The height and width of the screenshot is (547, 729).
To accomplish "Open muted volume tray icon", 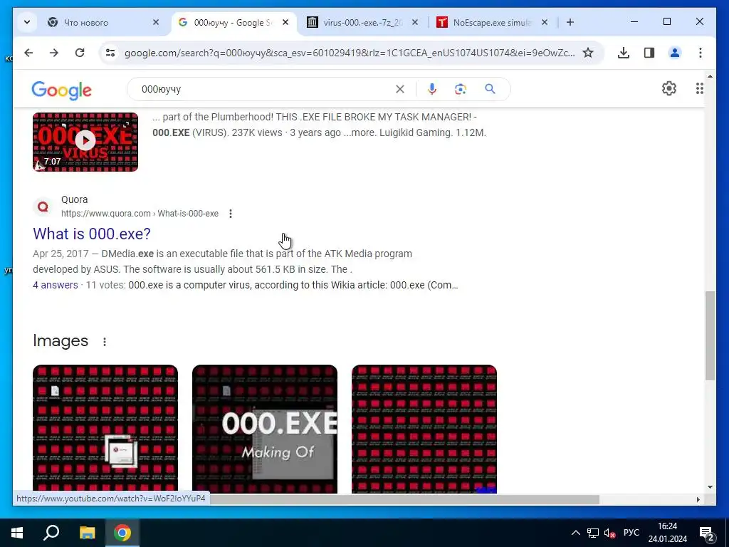I will click(x=609, y=533).
